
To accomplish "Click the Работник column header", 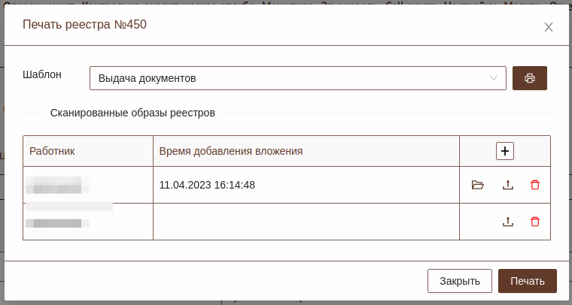I will tap(52, 151).
